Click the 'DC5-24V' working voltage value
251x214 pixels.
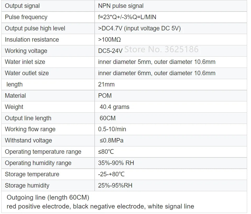(x=110, y=51)
